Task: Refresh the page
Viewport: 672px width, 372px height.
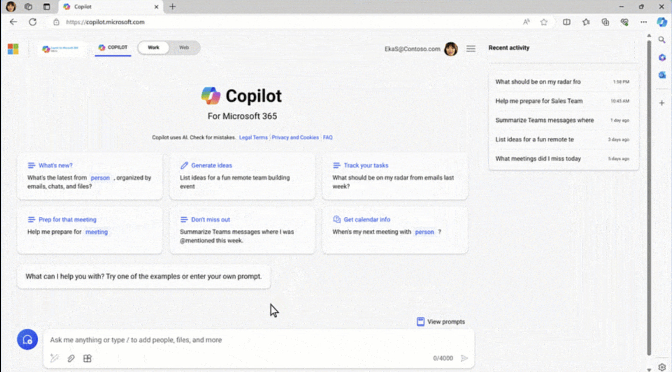Action: (33, 22)
